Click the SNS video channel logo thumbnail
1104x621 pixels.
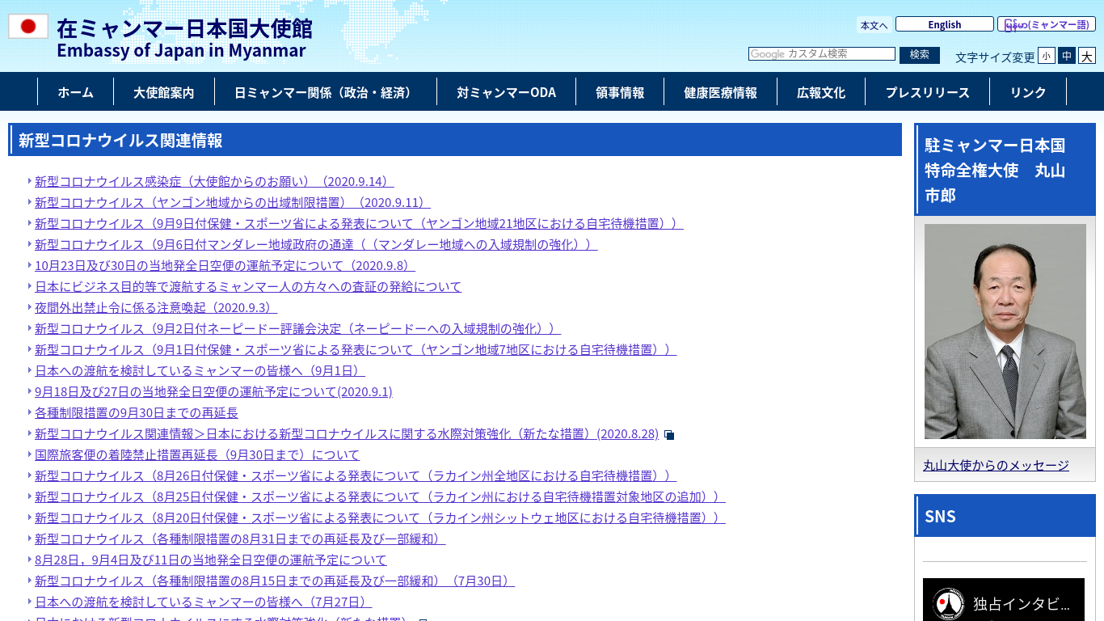click(x=948, y=604)
